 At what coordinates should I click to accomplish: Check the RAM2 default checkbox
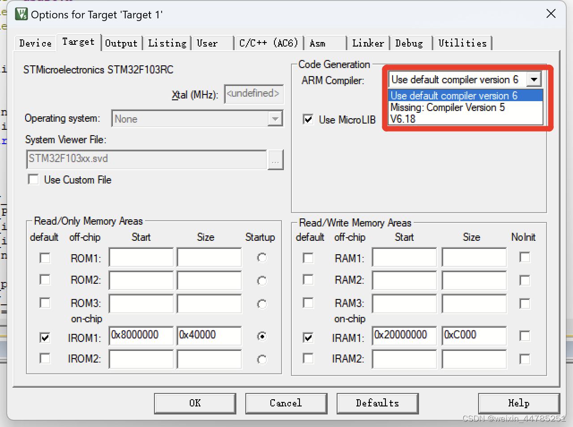pyautogui.click(x=308, y=280)
